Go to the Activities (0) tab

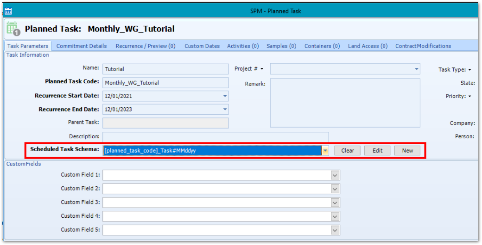tap(243, 46)
